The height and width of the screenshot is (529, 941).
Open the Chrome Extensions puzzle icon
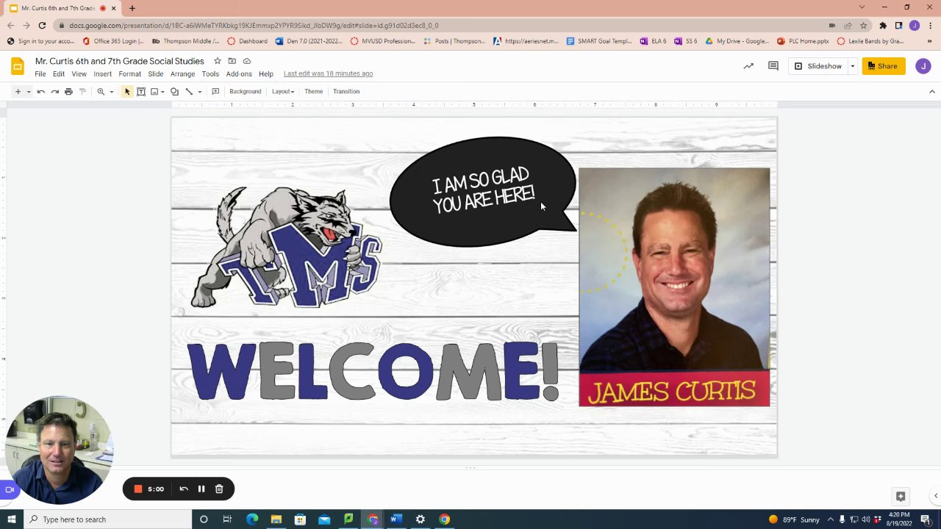coord(883,26)
